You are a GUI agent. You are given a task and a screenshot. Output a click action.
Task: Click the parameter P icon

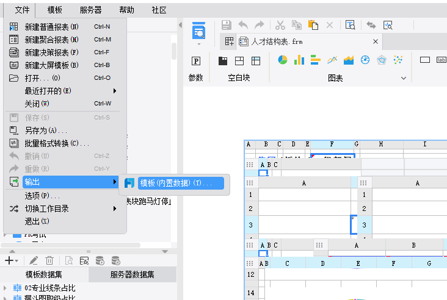[x=196, y=61]
